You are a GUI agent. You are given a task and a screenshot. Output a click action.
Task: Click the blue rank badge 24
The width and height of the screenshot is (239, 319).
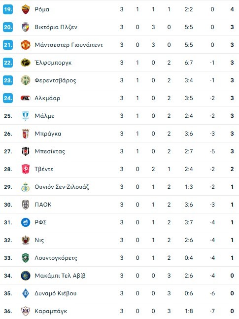point(8,98)
